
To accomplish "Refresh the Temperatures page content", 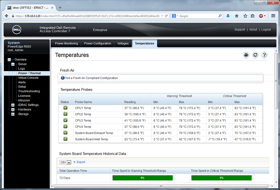I will point(255,55).
